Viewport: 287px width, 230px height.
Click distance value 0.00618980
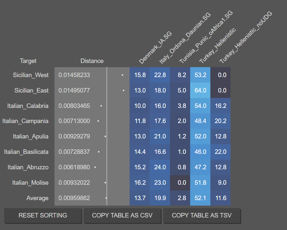[x=74, y=167]
